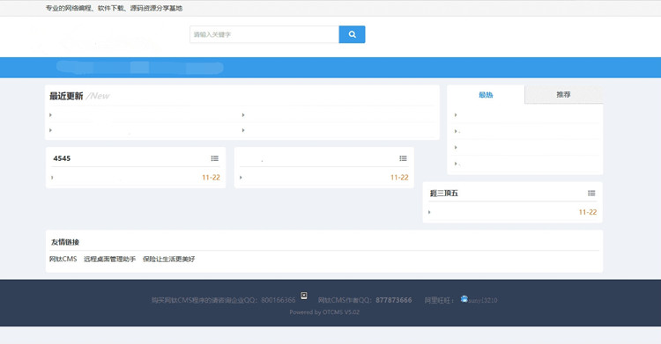The height and width of the screenshot is (344, 661).
Task: Open list icon in the 握三顶五 card
Action: click(591, 194)
